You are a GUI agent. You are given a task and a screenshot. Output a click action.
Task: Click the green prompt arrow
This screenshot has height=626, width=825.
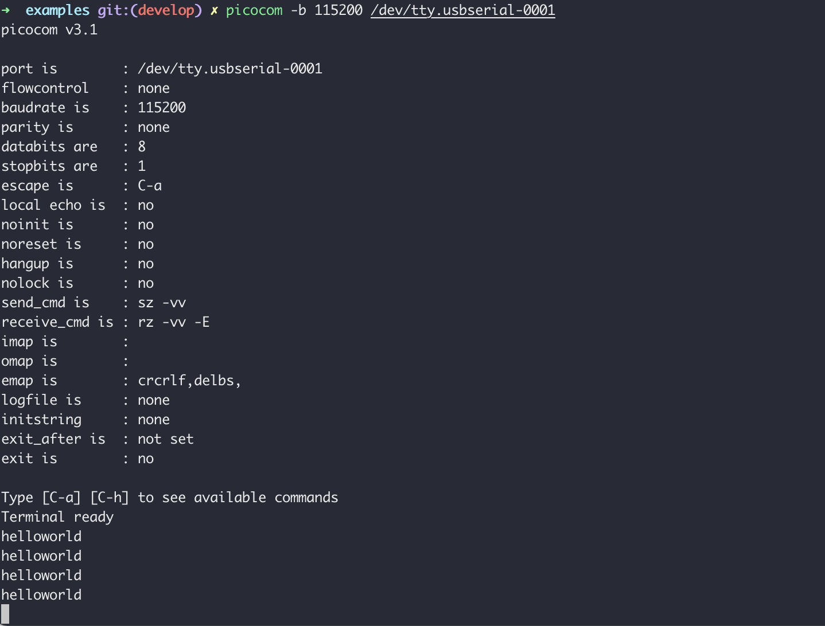pos(6,10)
